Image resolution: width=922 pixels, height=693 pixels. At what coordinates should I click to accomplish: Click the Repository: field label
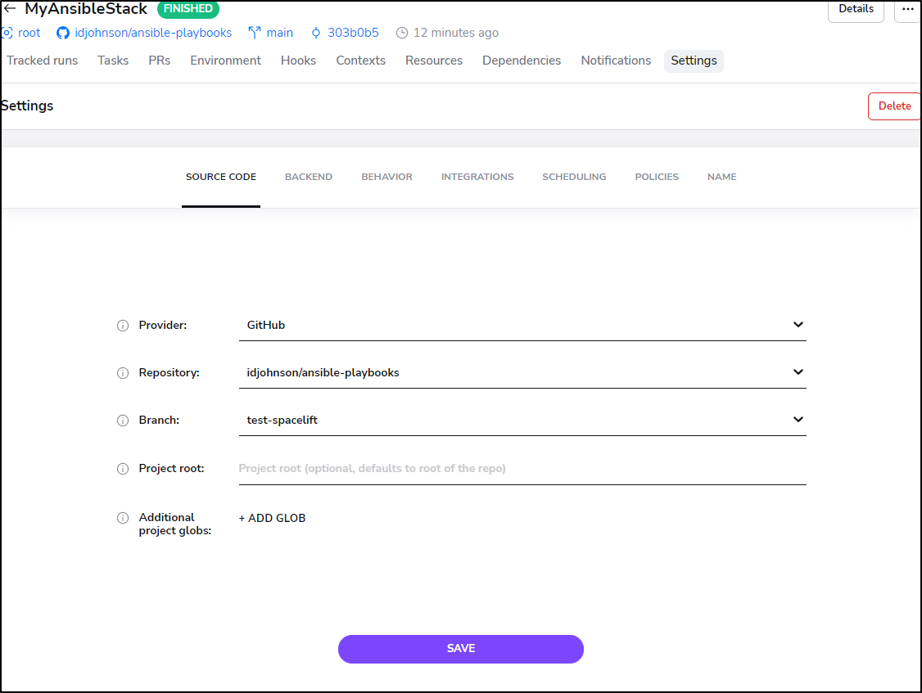click(x=169, y=372)
